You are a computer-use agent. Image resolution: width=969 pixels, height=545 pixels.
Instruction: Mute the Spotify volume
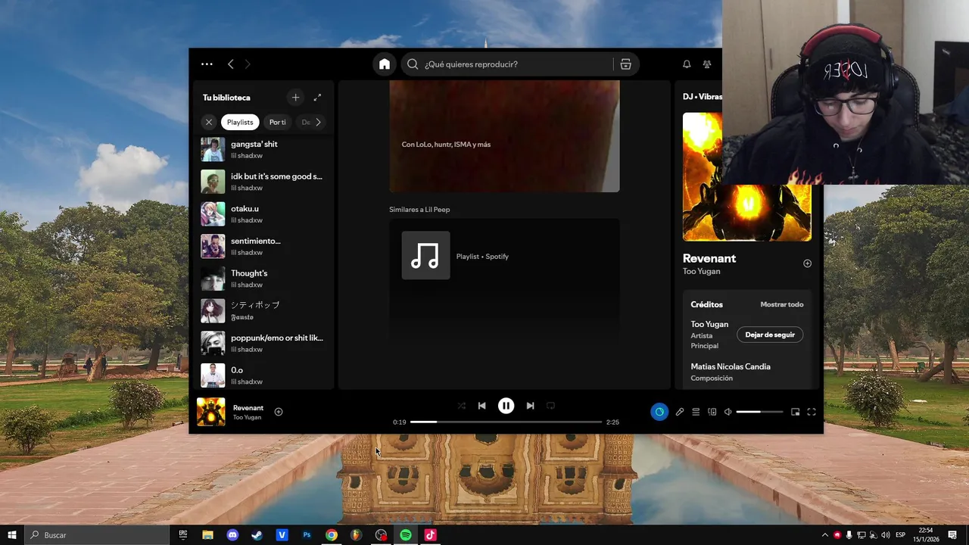[728, 412]
